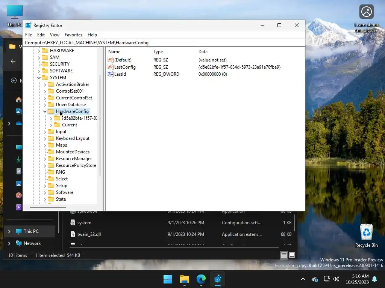Screen dimensions: 385x288
Task: Click the LastConfig string value icon
Action: tap(111, 67)
